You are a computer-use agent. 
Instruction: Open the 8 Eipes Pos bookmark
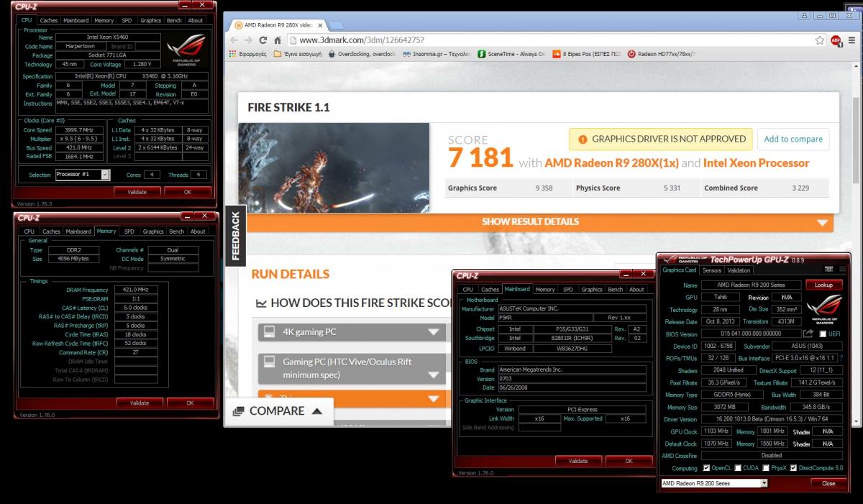pos(586,54)
